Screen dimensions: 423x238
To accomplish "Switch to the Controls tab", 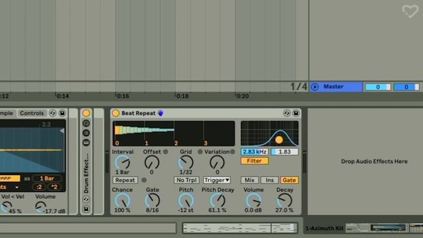I will [x=32, y=113].
